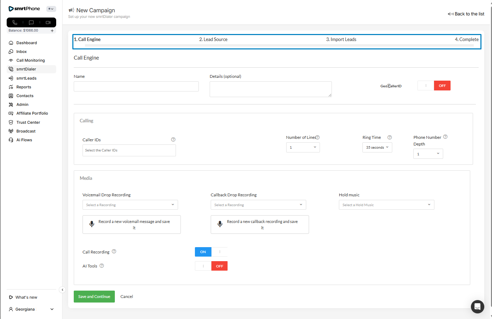Click the Ring Time help icon
This screenshot has width=492, height=319.
(389, 137)
